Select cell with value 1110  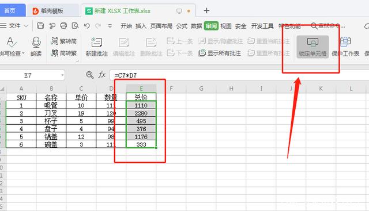pos(141,105)
